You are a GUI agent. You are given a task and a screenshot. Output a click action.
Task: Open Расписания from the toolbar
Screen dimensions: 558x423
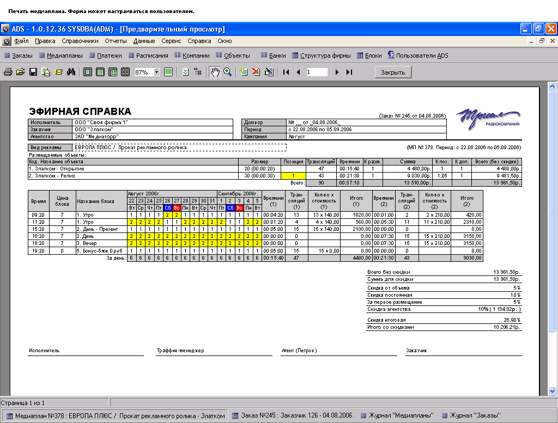tap(148, 56)
